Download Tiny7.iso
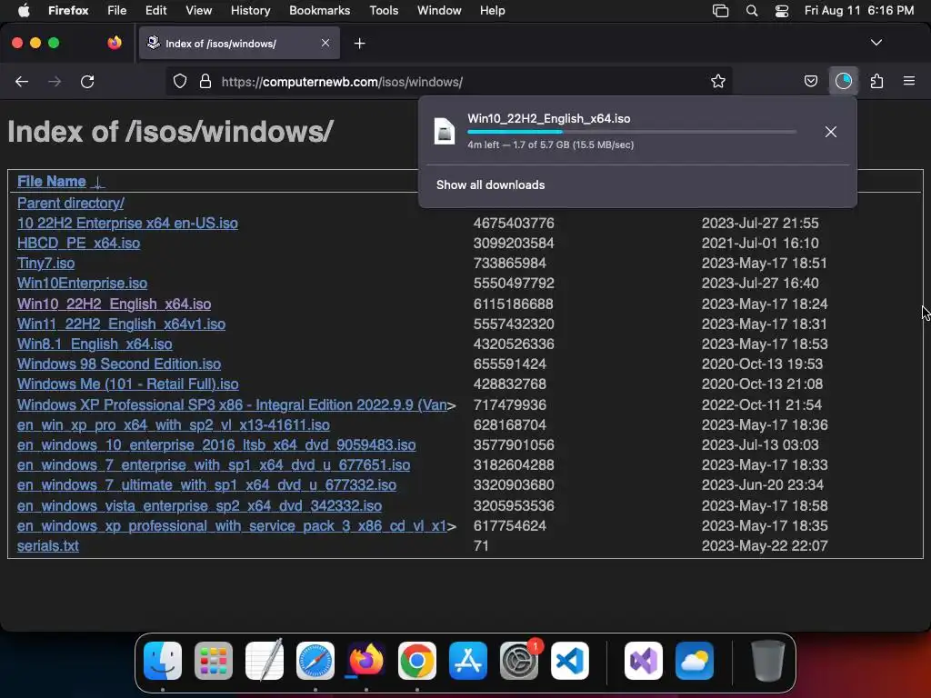931x698 pixels. coord(45,263)
